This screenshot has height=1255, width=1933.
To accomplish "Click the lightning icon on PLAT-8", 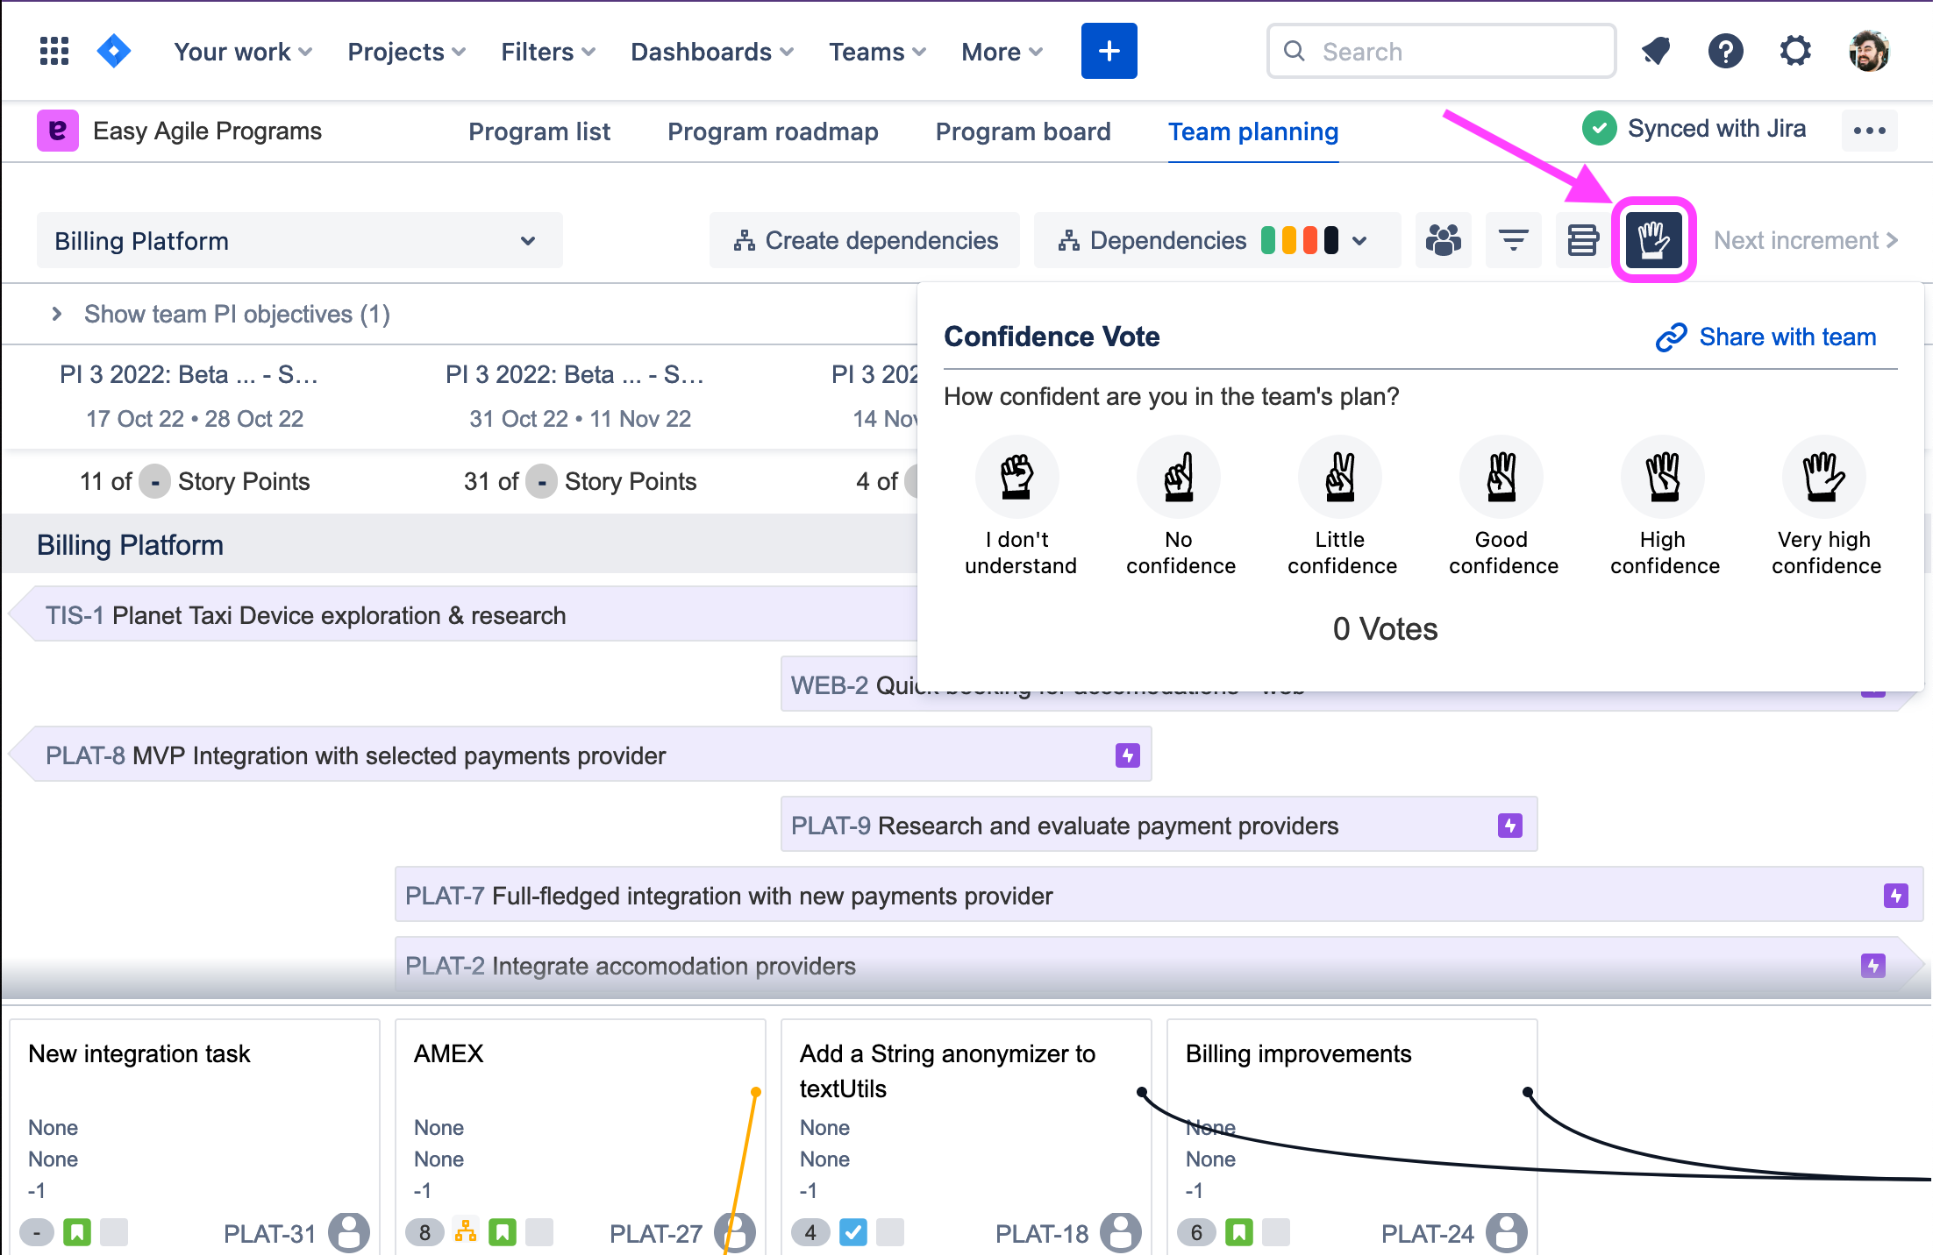I will pyautogui.click(x=1127, y=755).
